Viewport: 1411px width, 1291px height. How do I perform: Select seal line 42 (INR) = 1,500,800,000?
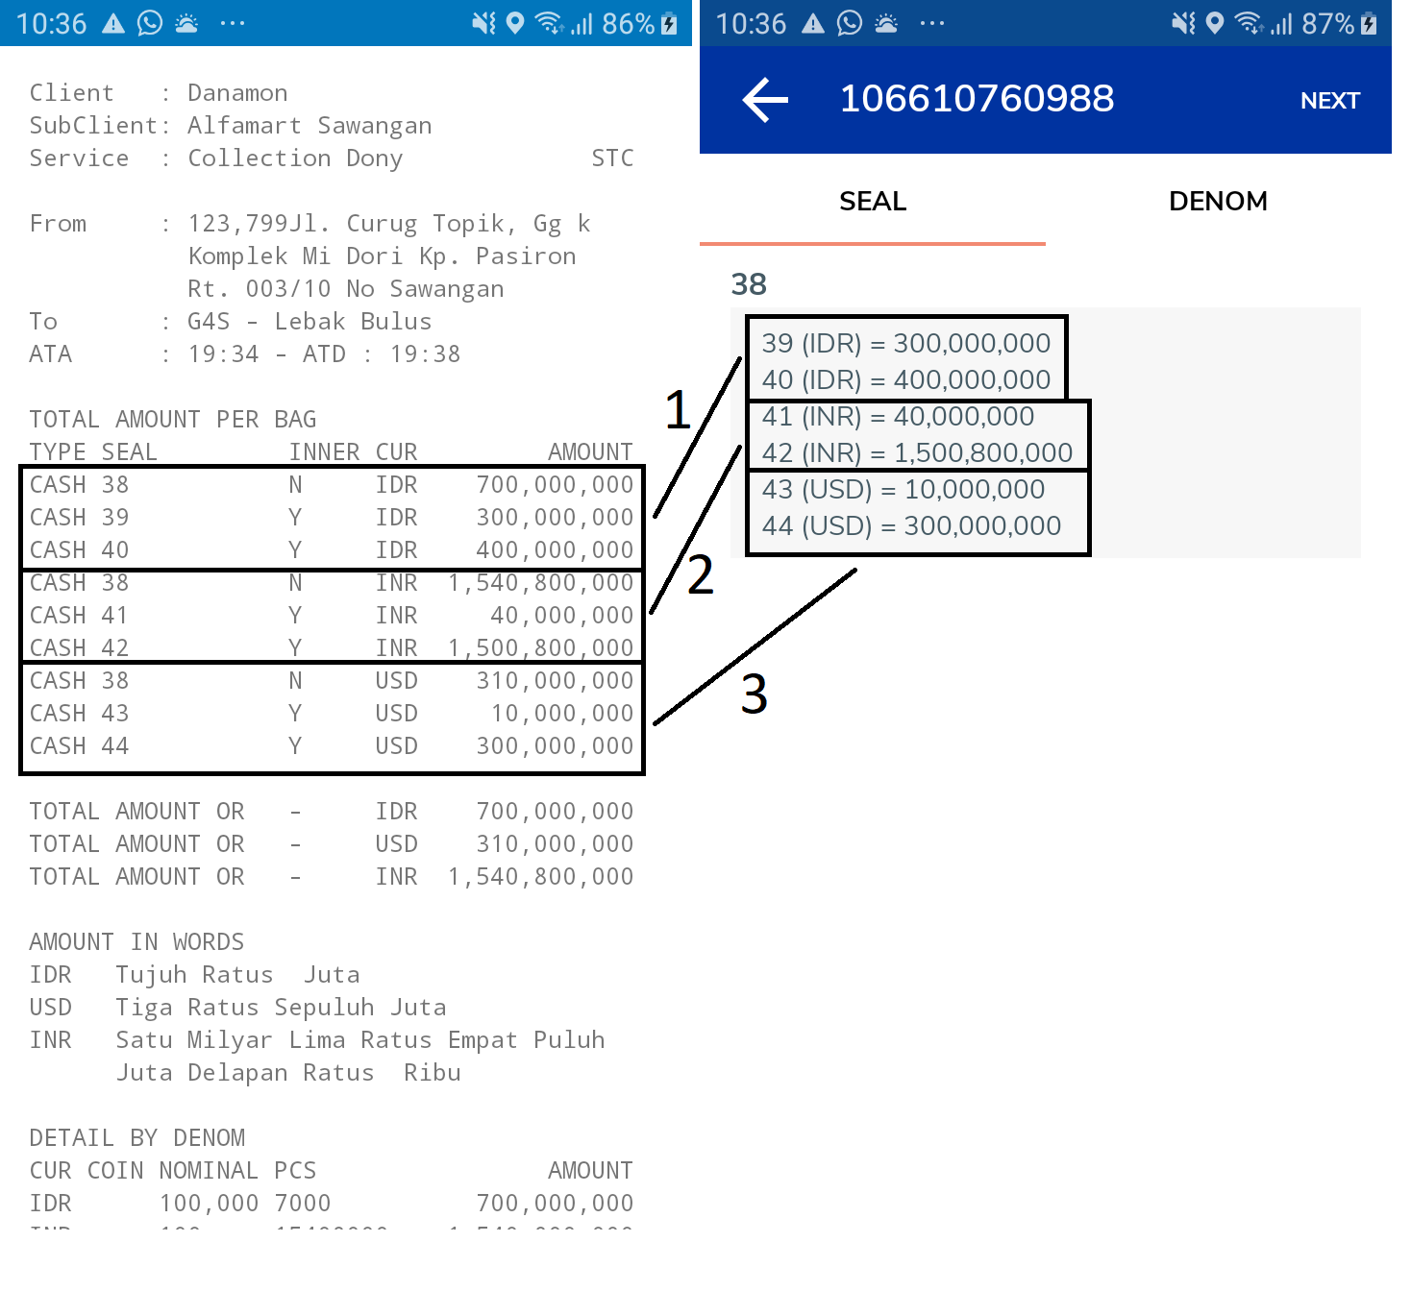click(917, 452)
